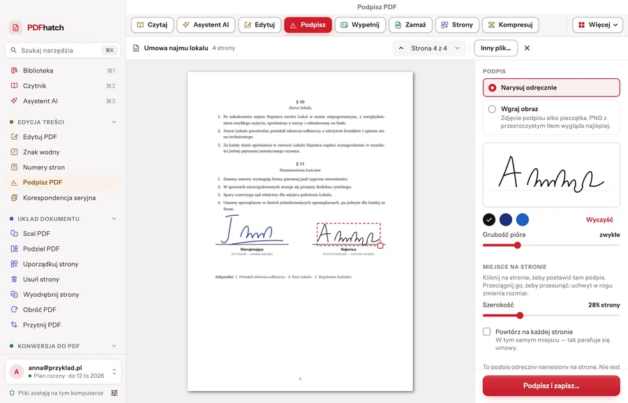Switch to the Kompresuj tab

click(510, 25)
